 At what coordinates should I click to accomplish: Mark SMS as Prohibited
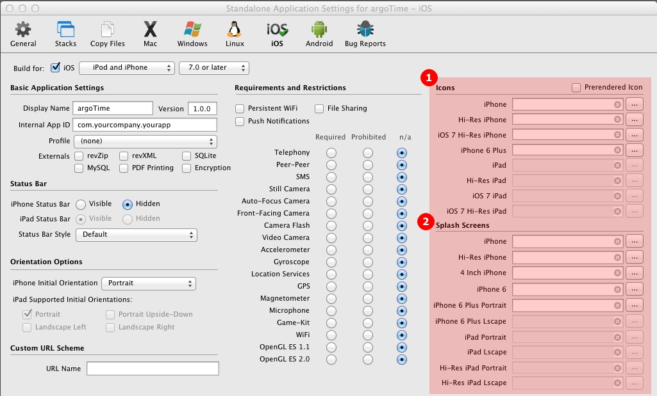tap(368, 177)
